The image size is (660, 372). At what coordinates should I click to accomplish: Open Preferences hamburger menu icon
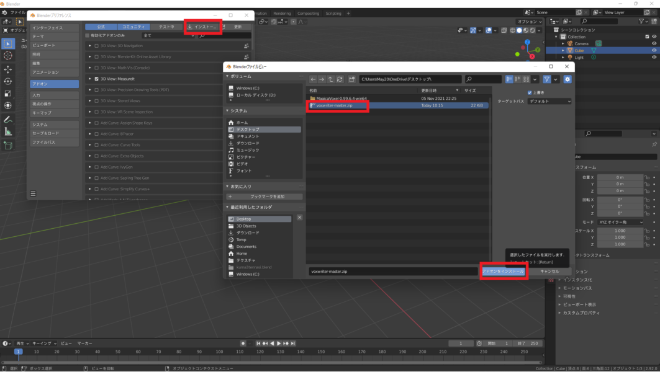coord(34,194)
